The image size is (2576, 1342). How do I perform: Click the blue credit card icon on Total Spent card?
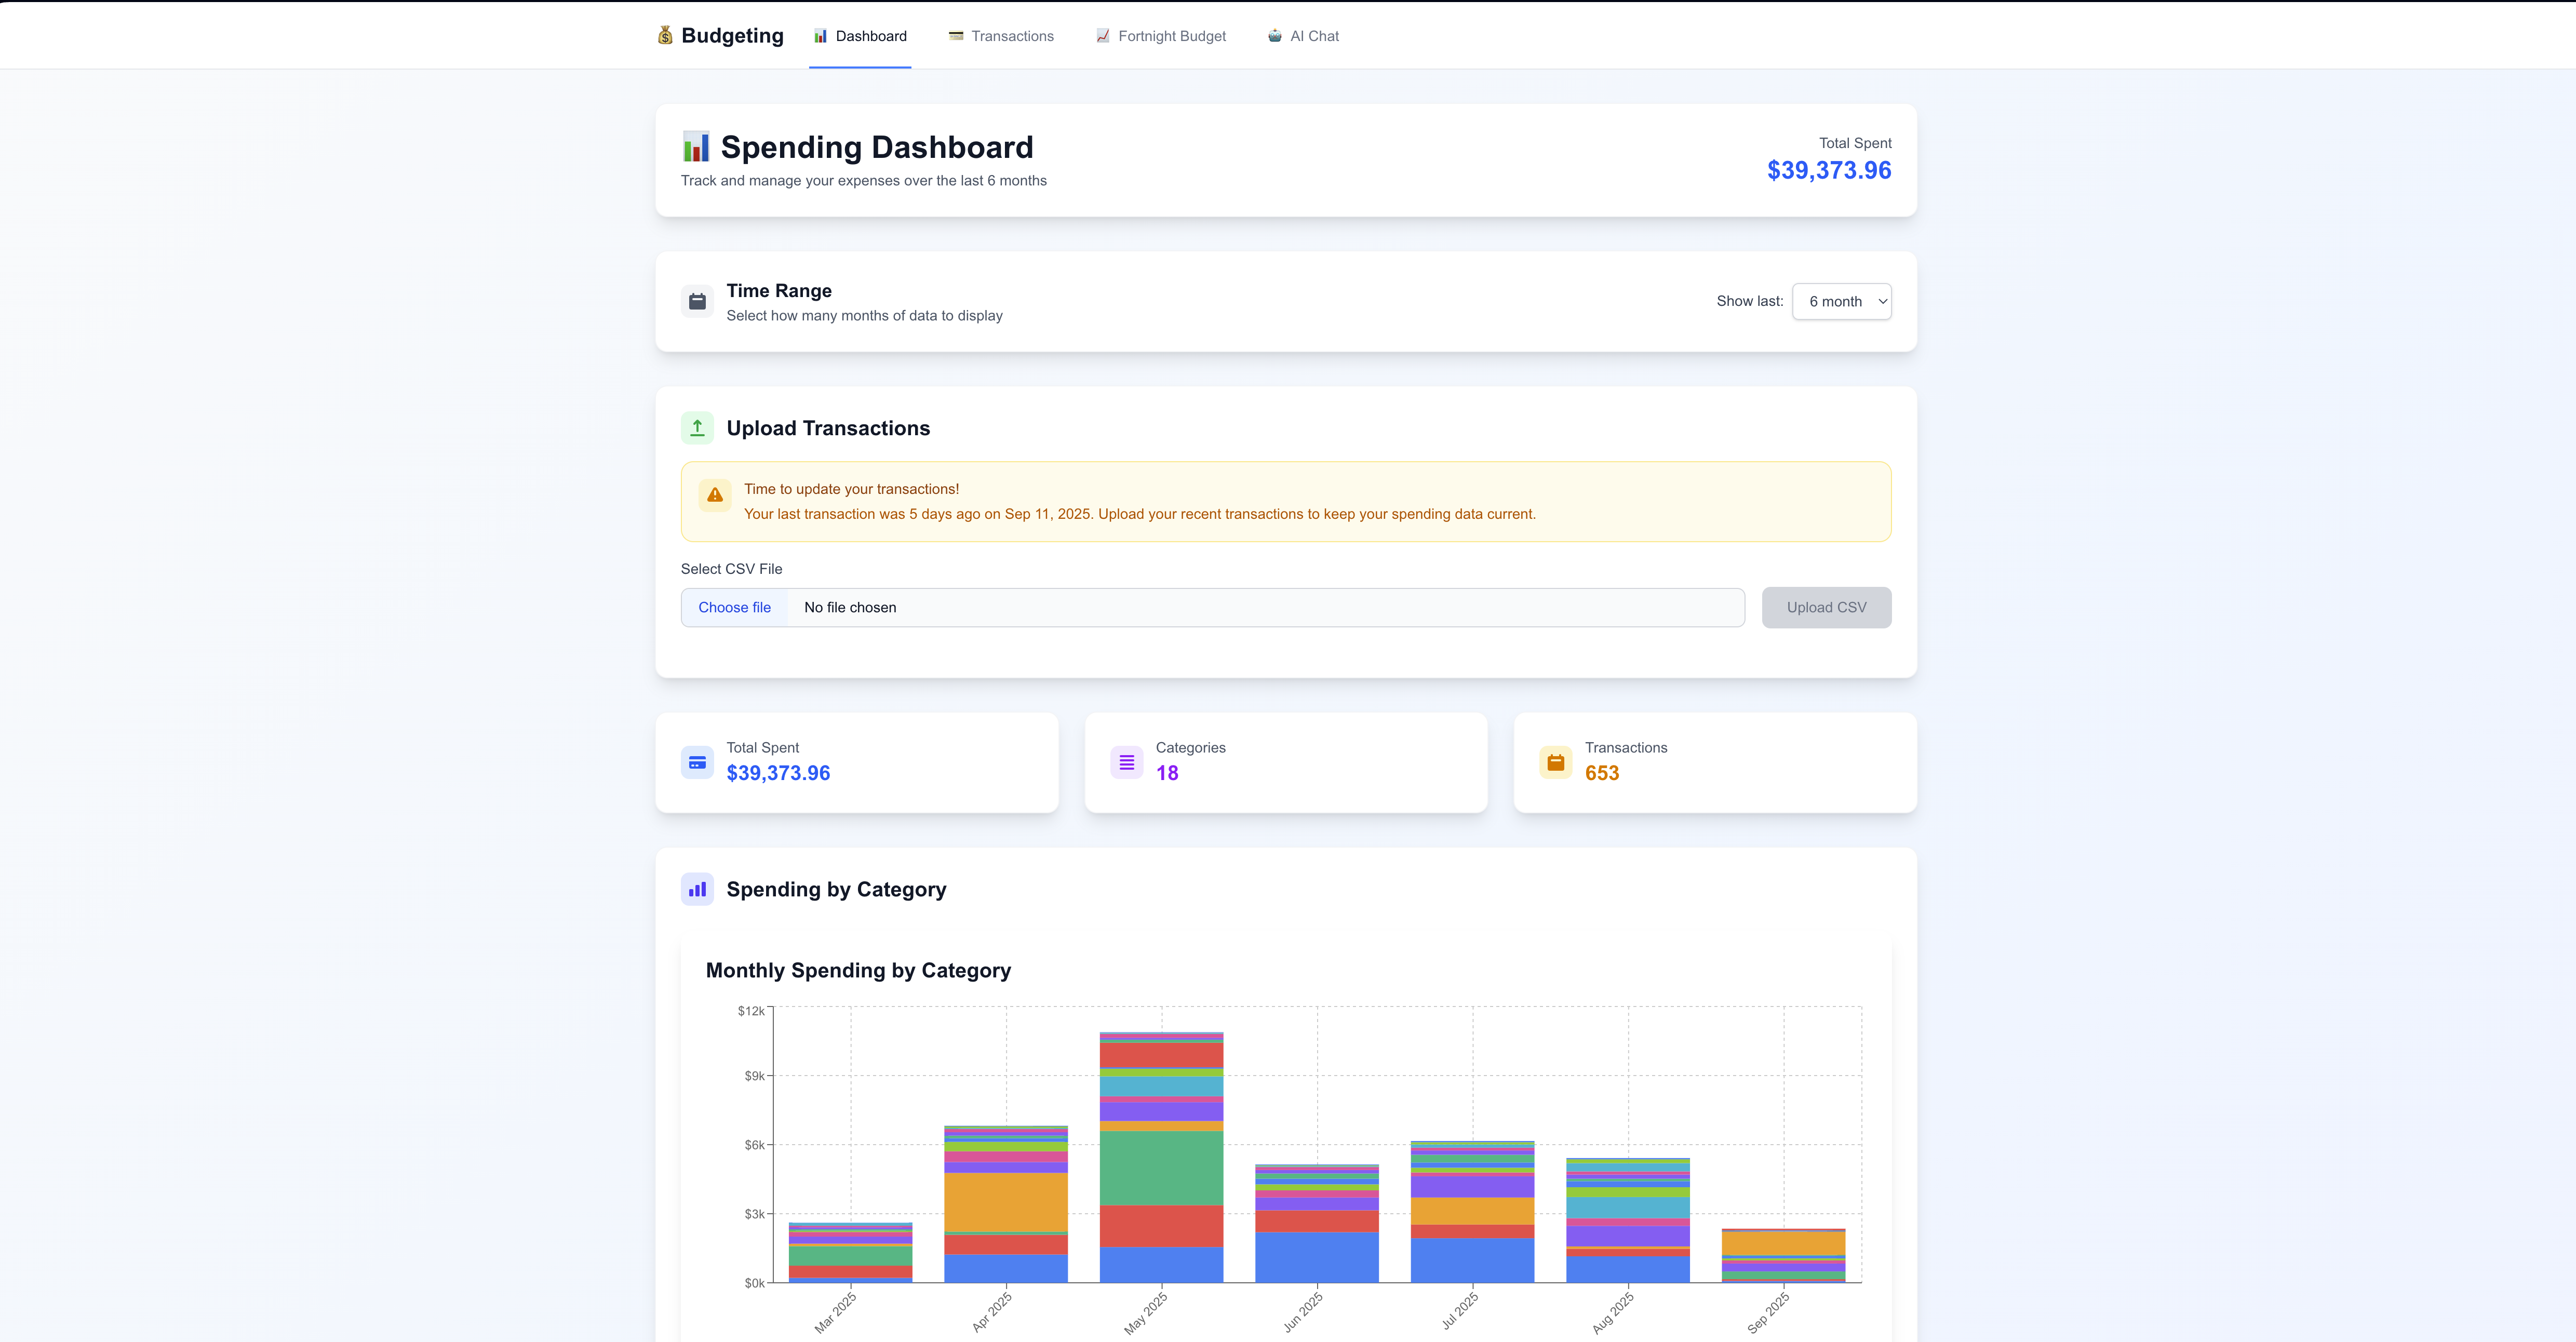click(x=697, y=762)
